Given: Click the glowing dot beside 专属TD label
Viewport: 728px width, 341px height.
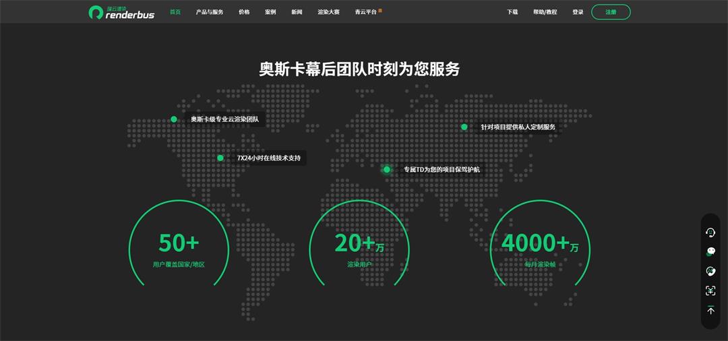Looking at the screenshot, I should [387, 170].
